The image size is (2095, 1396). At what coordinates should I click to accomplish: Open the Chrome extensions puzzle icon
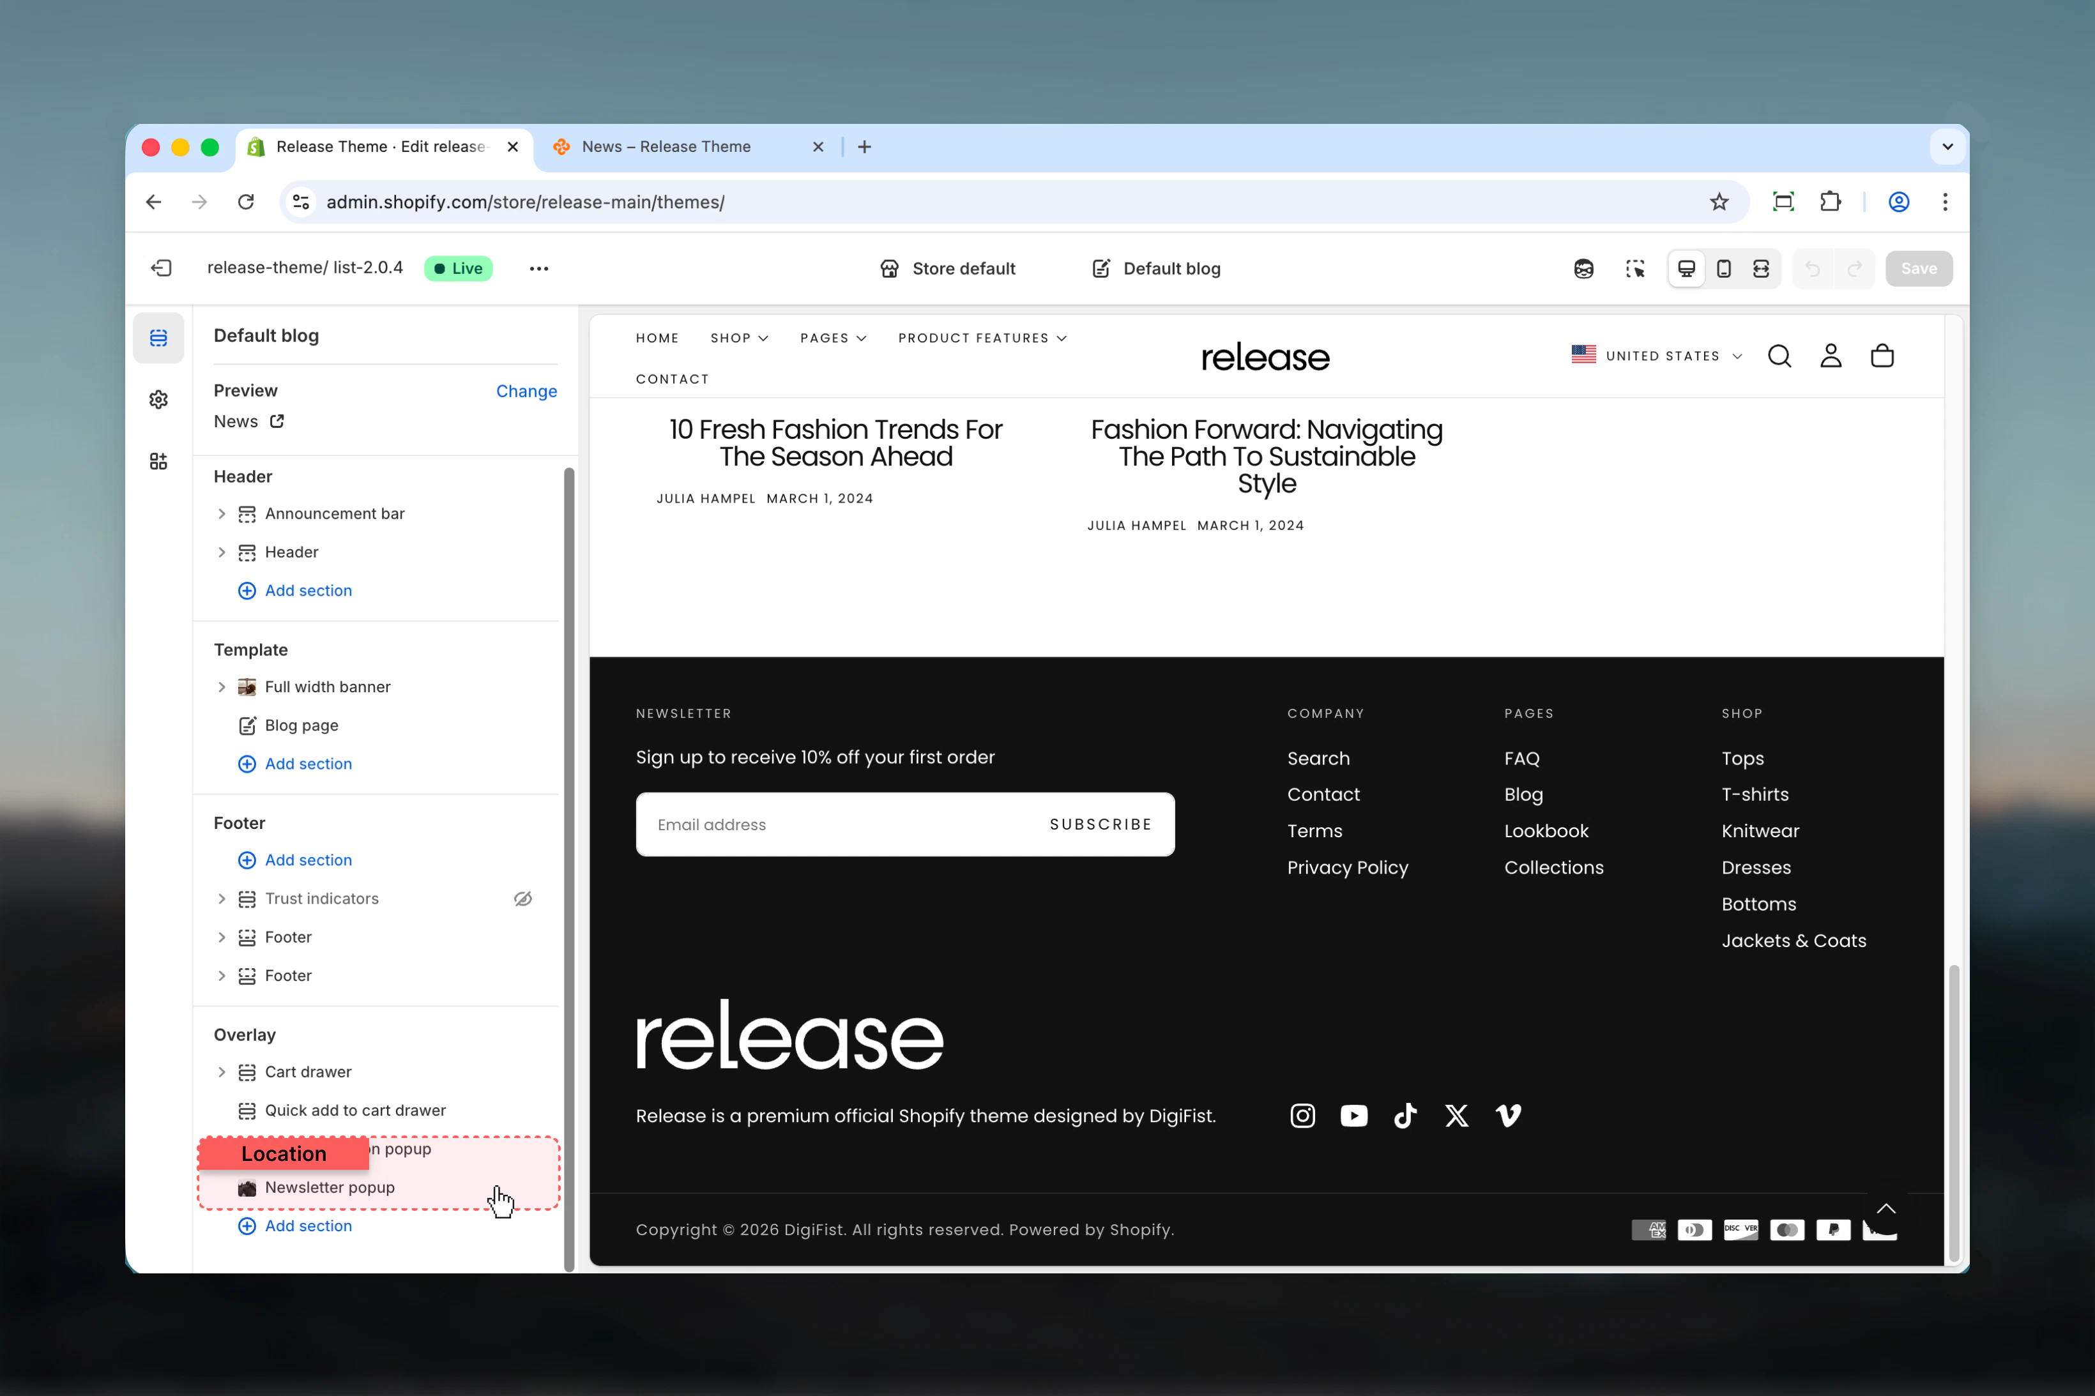[1830, 202]
